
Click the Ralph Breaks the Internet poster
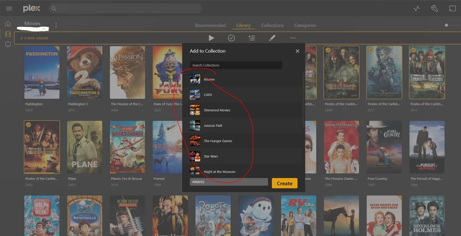point(42,215)
